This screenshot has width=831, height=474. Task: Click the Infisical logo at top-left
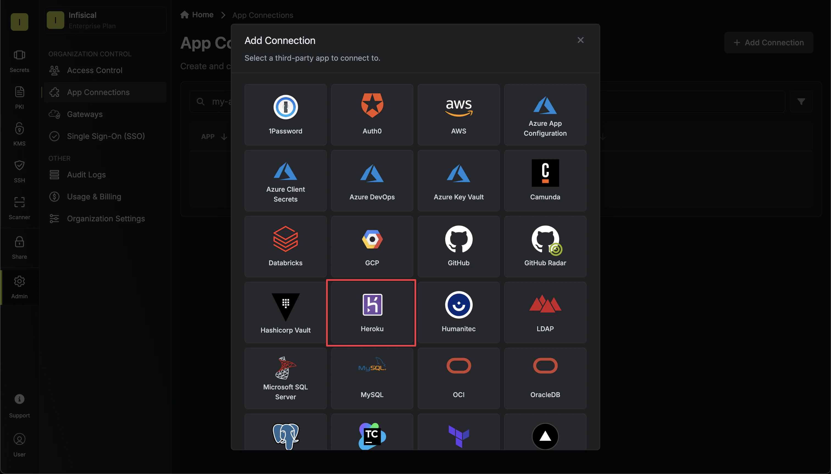coord(19,22)
